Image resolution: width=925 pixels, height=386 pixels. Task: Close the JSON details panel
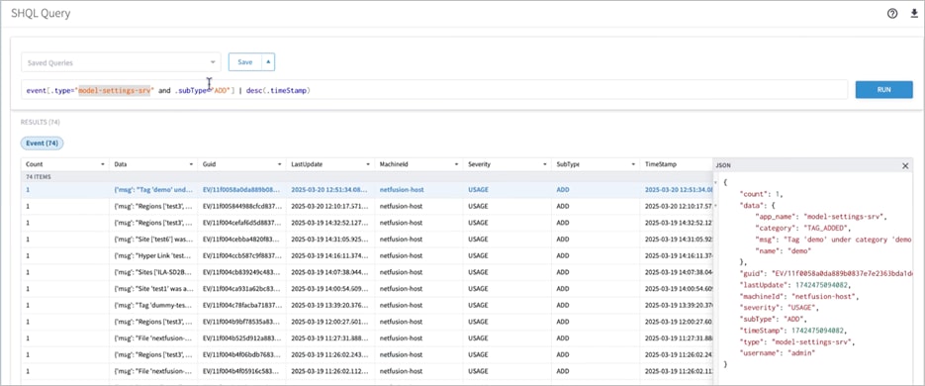click(905, 166)
